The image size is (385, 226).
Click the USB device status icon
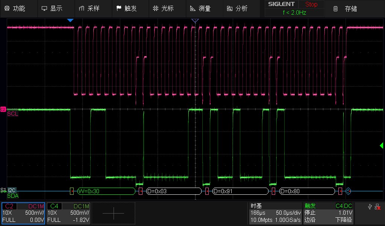point(370,206)
